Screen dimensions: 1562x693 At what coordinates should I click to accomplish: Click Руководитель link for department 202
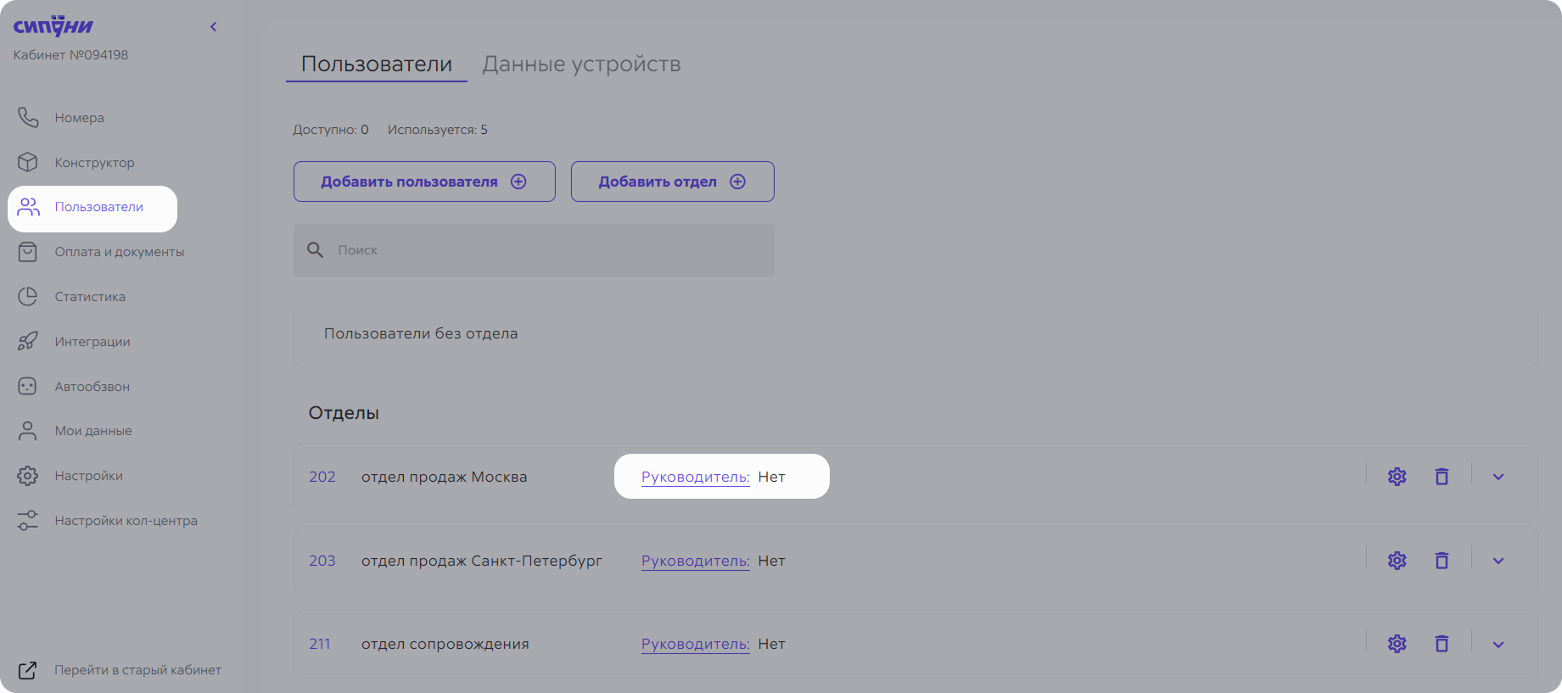point(695,477)
